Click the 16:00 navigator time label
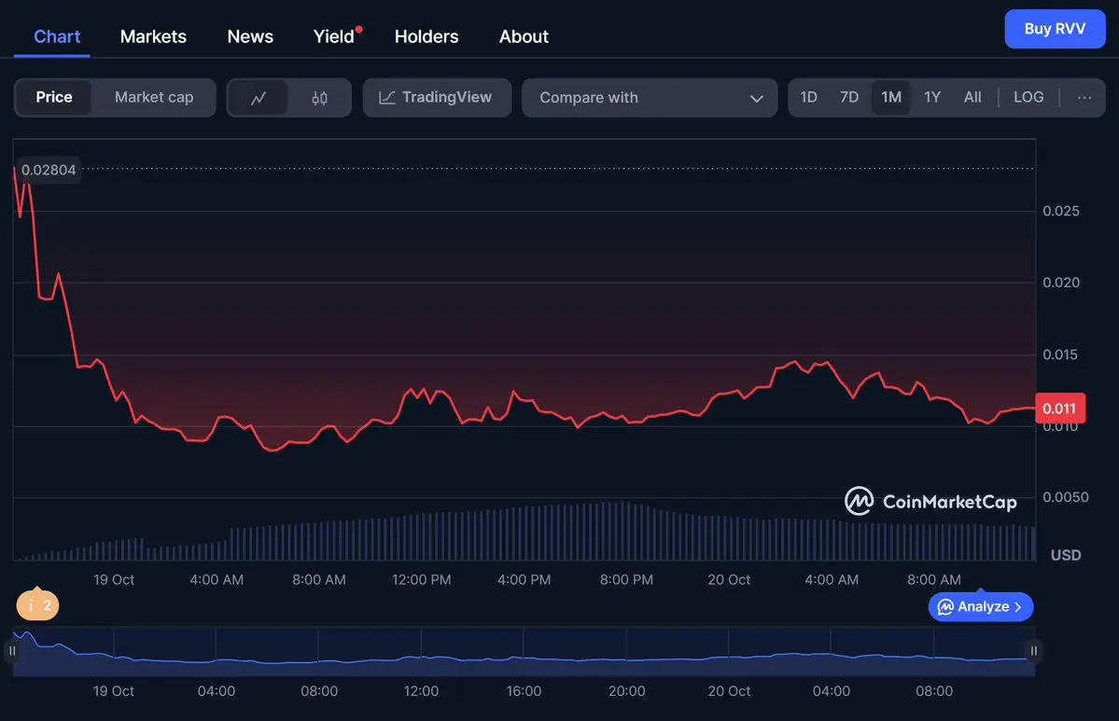 524,691
